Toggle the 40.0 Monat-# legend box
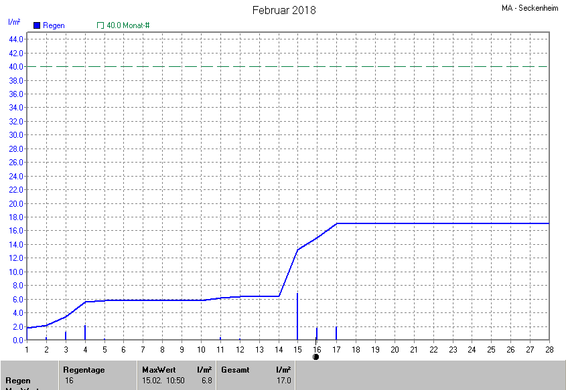This screenshot has width=566, height=390. pyautogui.click(x=100, y=25)
